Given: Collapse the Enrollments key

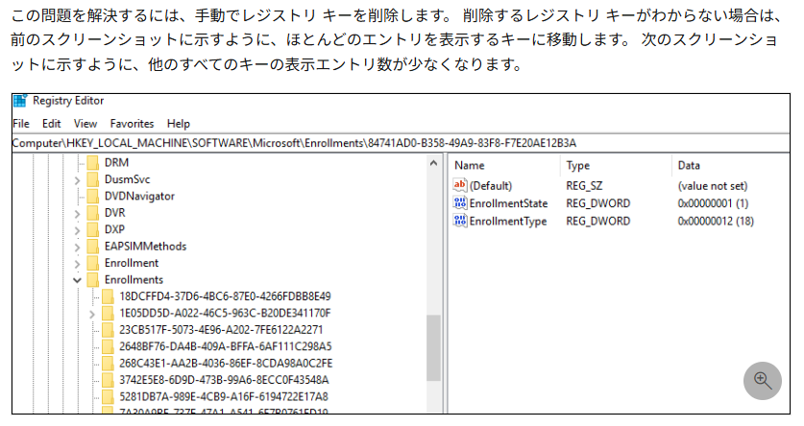Looking at the screenshot, I should (x=77, y=280).
